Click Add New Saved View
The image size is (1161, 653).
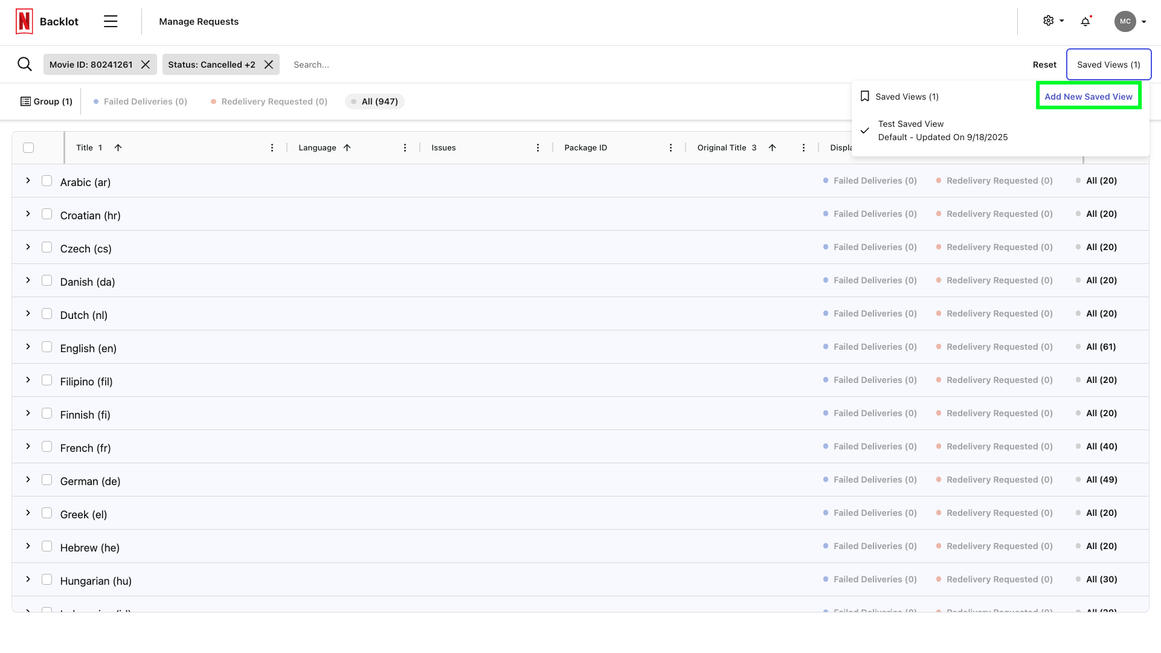point(1088,96)
